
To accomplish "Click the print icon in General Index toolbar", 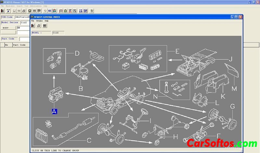I will tap(39, 26).
